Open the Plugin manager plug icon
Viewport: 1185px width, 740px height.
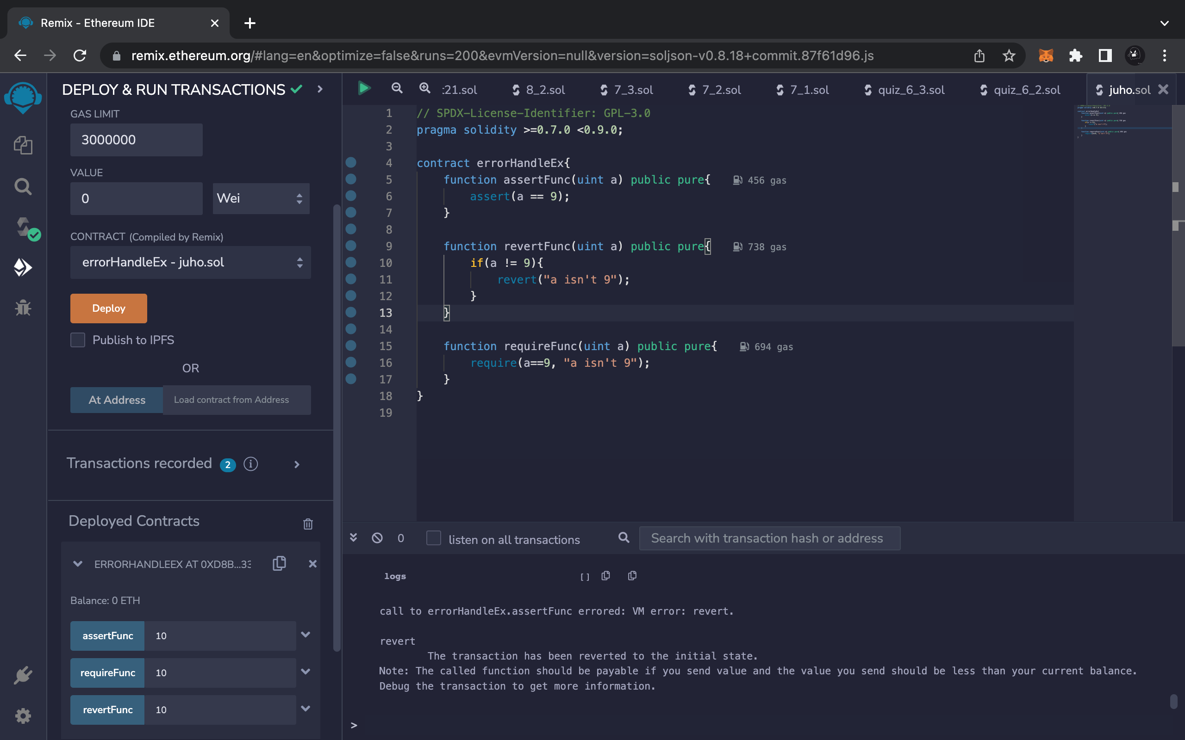[23, 675]
